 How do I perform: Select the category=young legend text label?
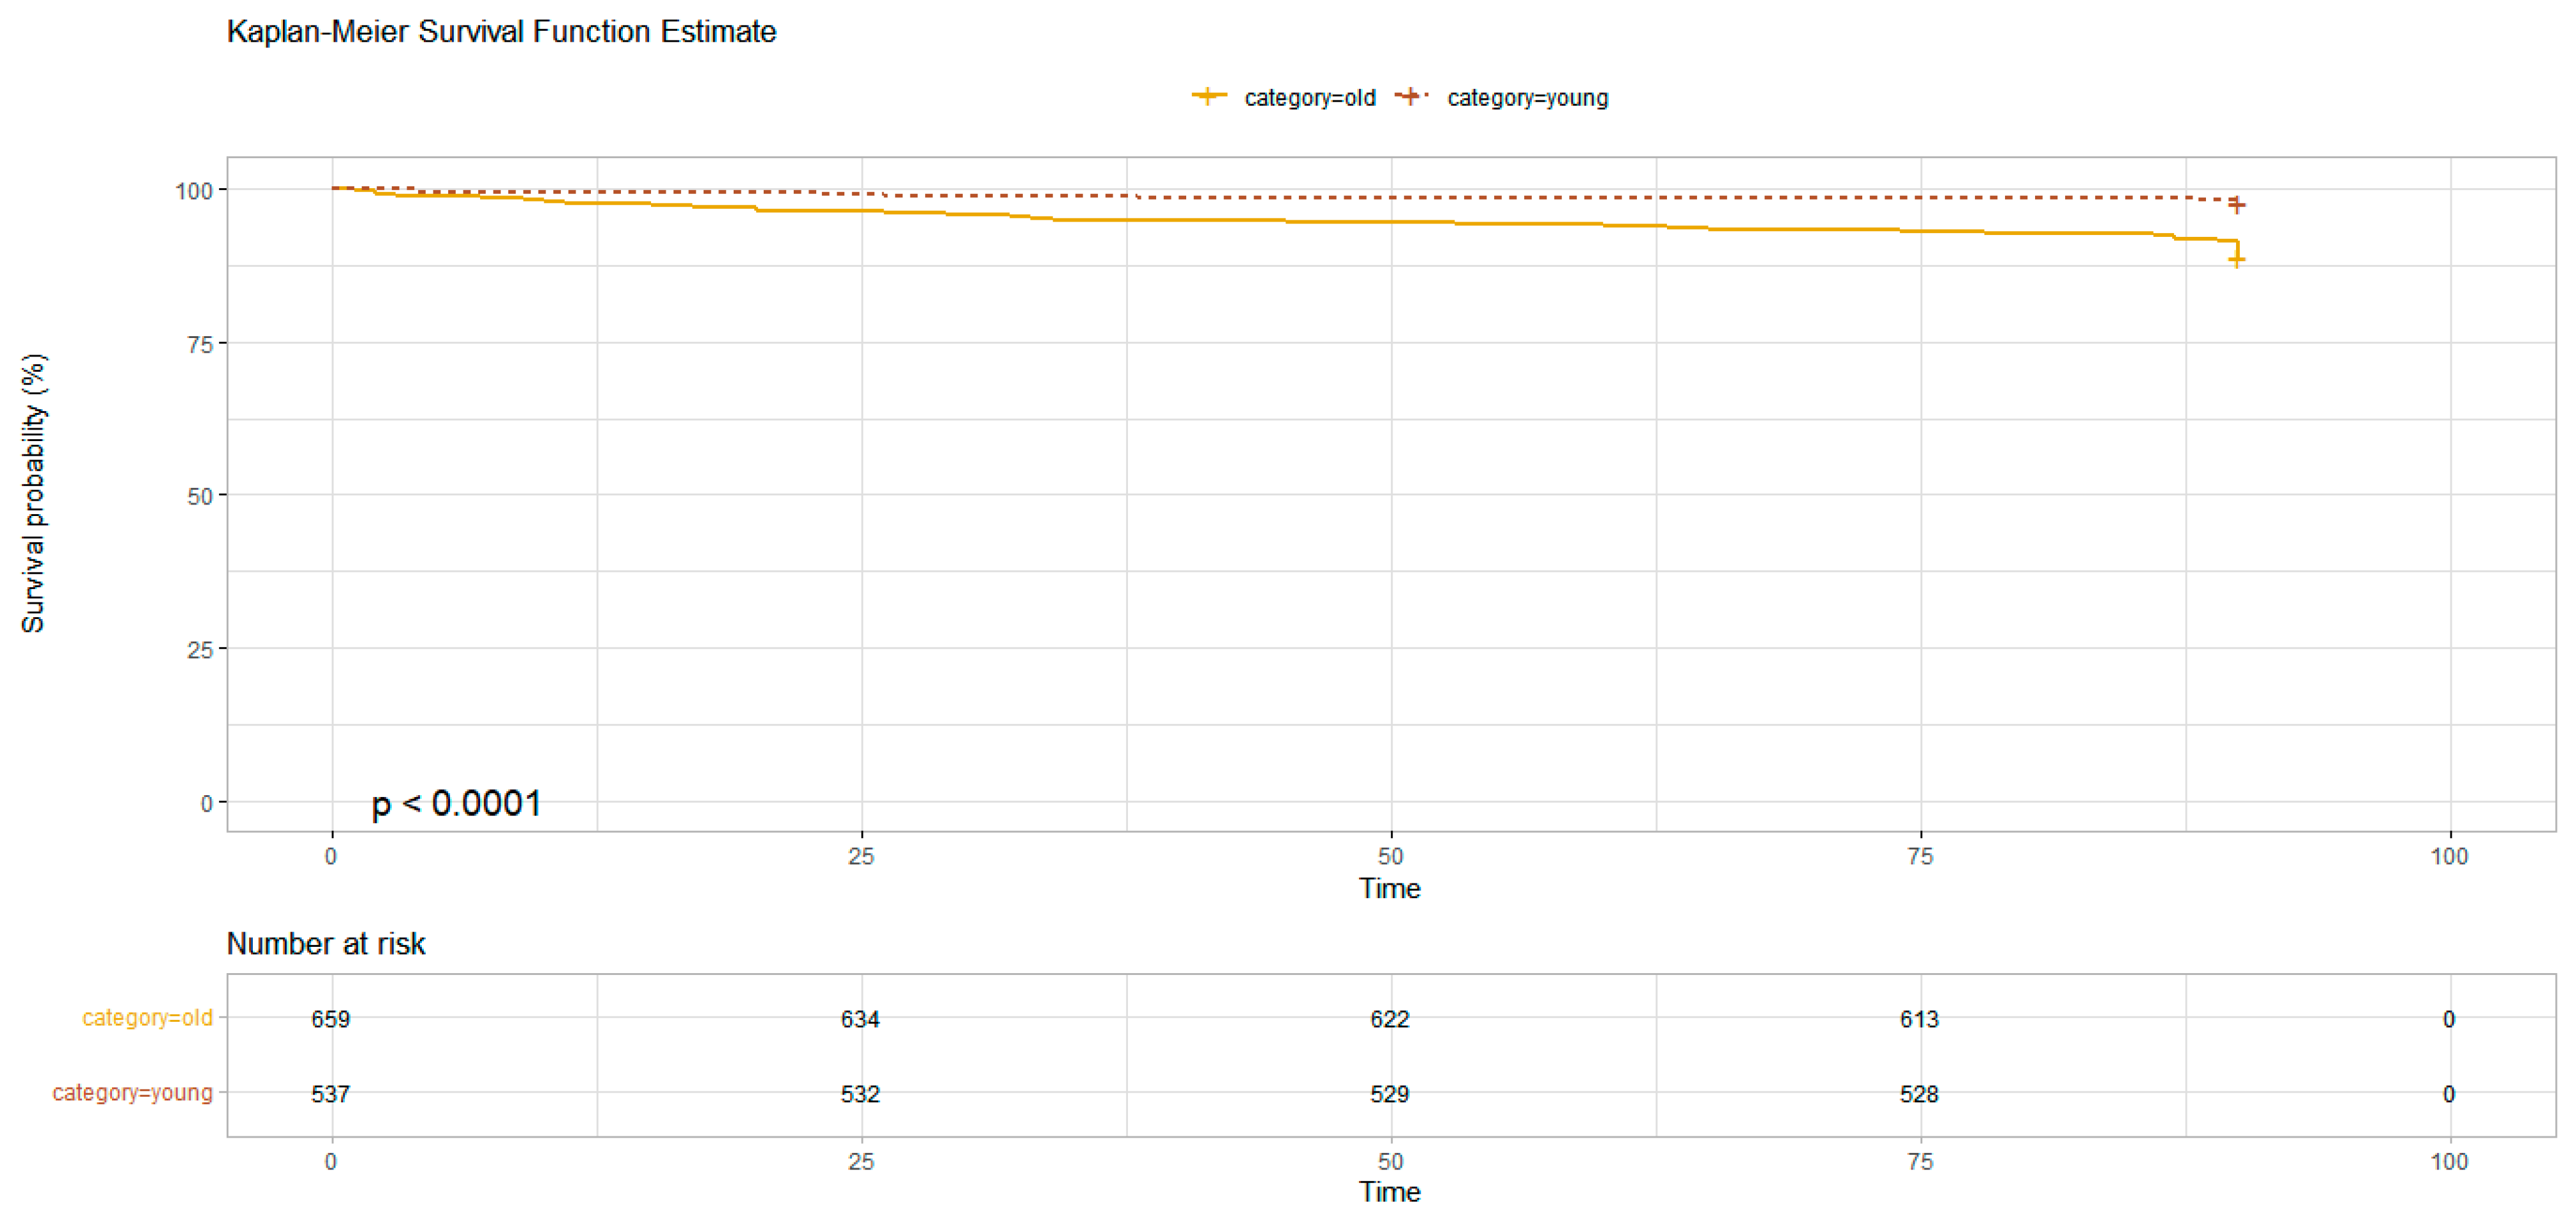coord(1527,98)
